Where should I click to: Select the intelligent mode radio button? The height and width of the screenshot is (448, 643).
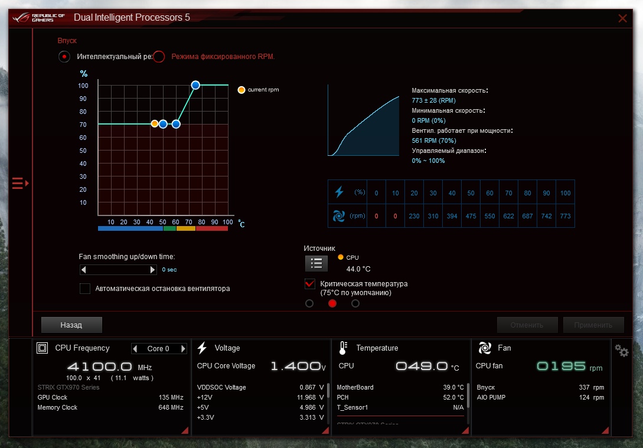64,57
